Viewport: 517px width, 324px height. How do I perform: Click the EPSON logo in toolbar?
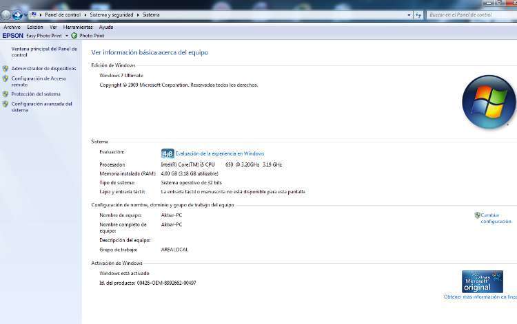[x=13, y=36]
